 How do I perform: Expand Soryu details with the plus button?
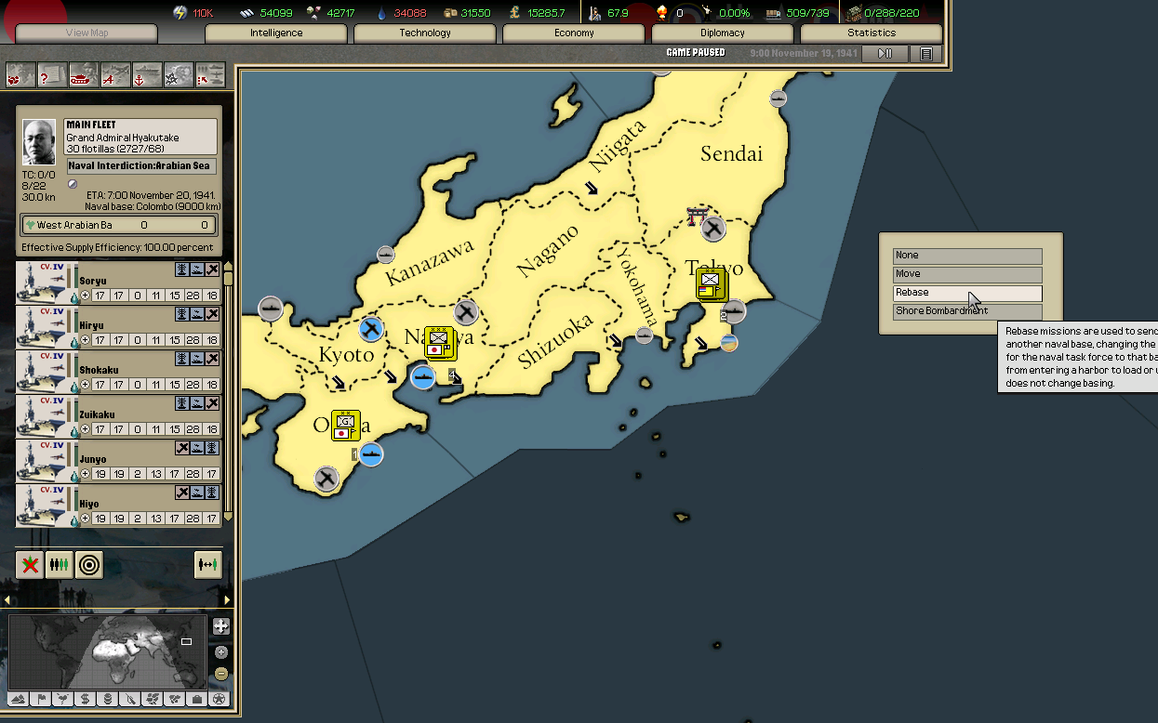(85, 296)
